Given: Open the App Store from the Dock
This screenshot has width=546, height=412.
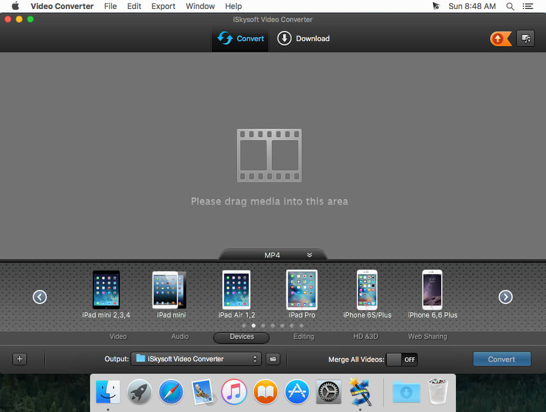Looking at the screenshot, I should 297,392.
